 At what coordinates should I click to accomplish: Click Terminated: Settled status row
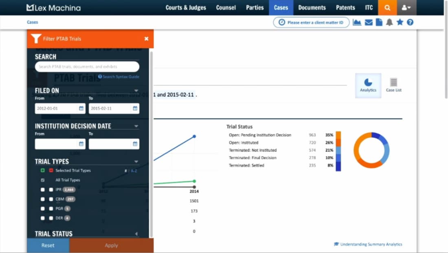click(x=281, y=165)
